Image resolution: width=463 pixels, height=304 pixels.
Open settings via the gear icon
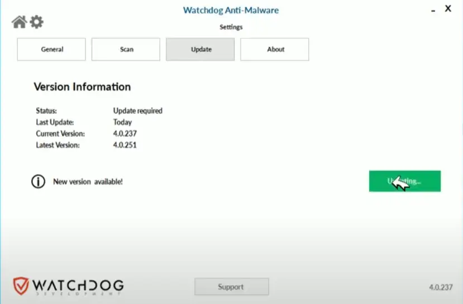pos(36,22)
